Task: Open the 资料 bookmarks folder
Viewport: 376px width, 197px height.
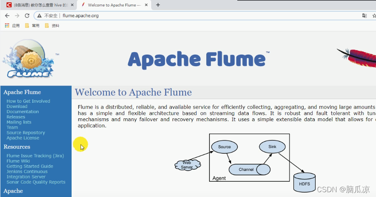Action: [52, 26]
